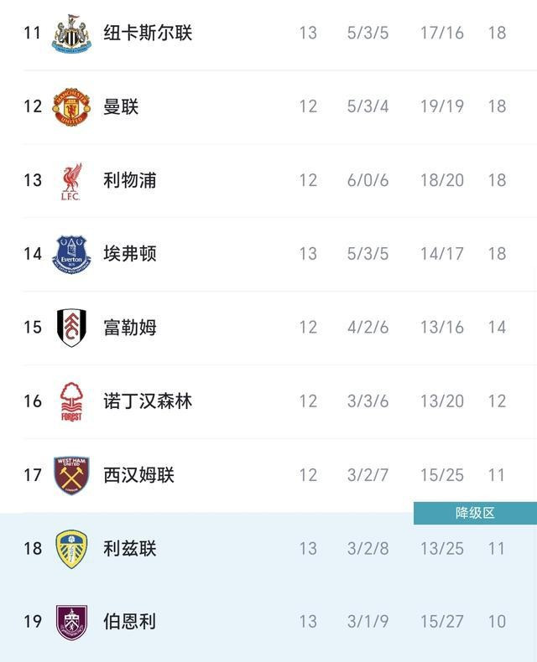Tap the 西汉姆联 team name

coord(138,475)
